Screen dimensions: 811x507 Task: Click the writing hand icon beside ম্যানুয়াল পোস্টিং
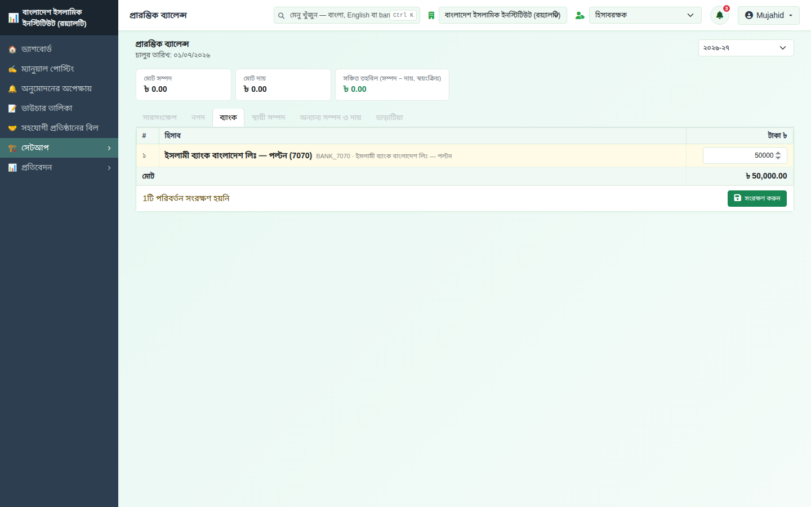(12, 69)
